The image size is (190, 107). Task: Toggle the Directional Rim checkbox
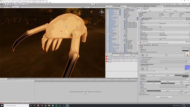click(140, 89)
